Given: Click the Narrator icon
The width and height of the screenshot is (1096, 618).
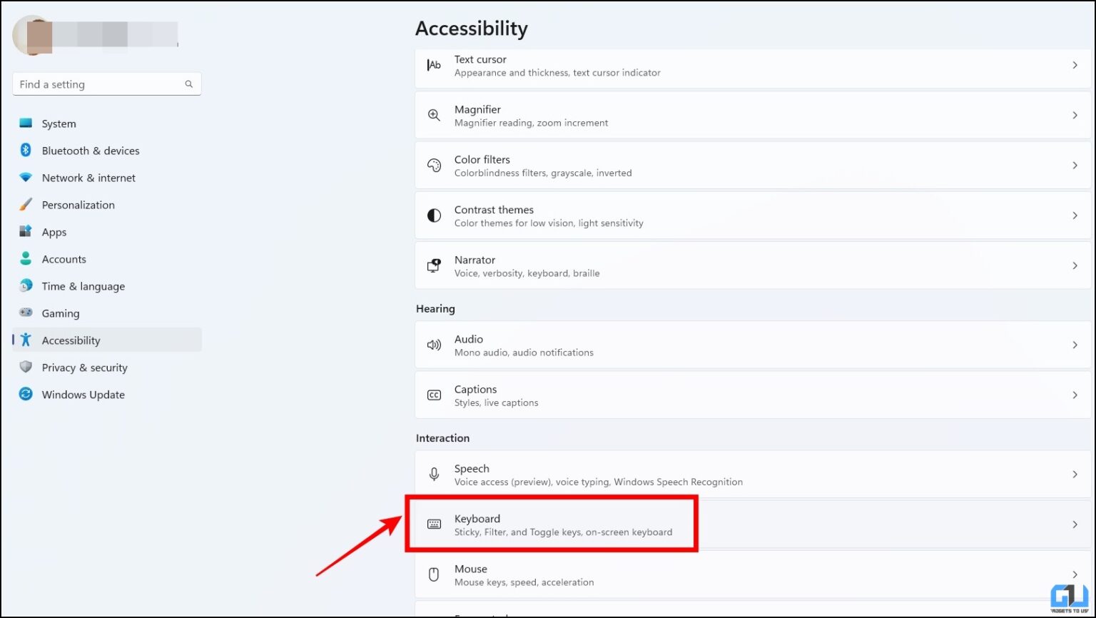Looking at the screenshot, I should (x=434, y=265).
